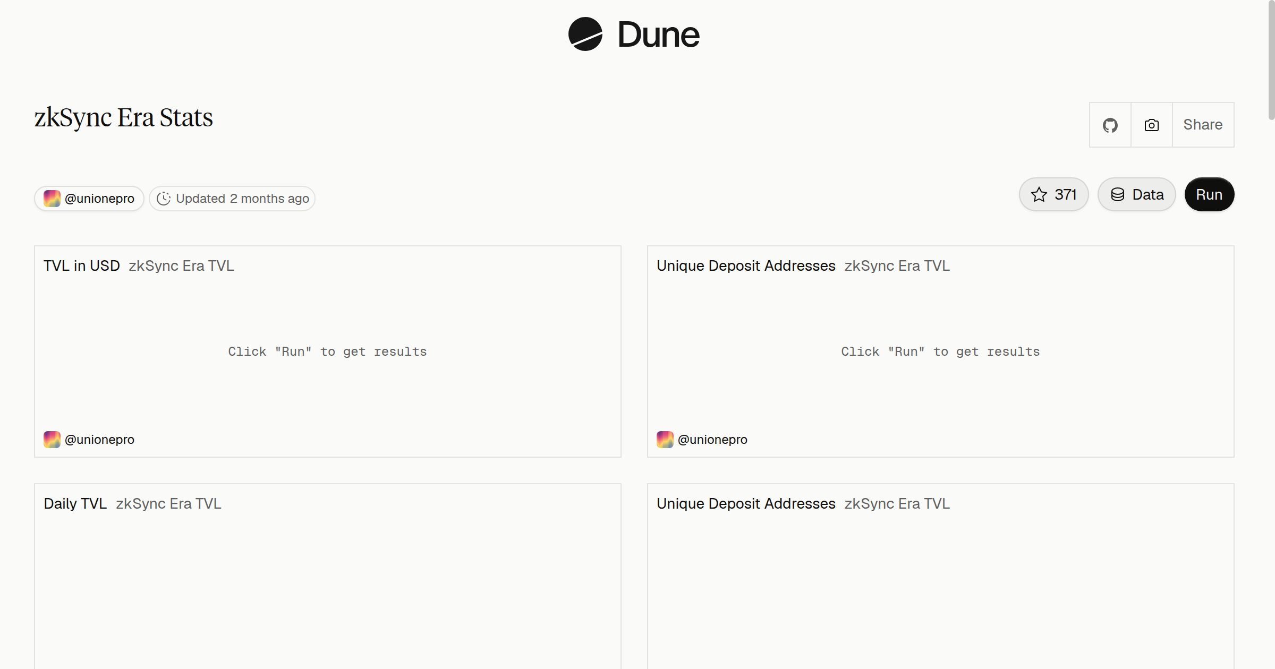Click zkSync Era TVL beside Daily TVL
The height and width of the screenshot is (669, 1275).
(x=168, y=503)
